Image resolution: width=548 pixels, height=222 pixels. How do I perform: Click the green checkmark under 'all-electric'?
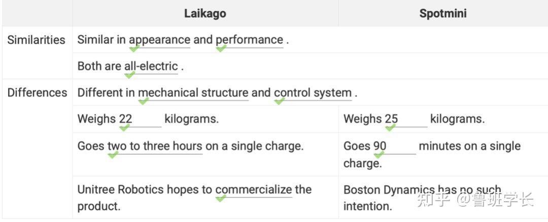[x=130, y=75]
